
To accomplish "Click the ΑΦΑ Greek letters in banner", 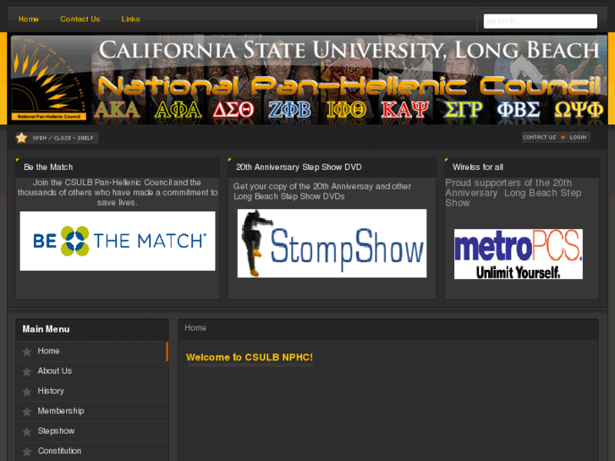I will pos(178,109).
